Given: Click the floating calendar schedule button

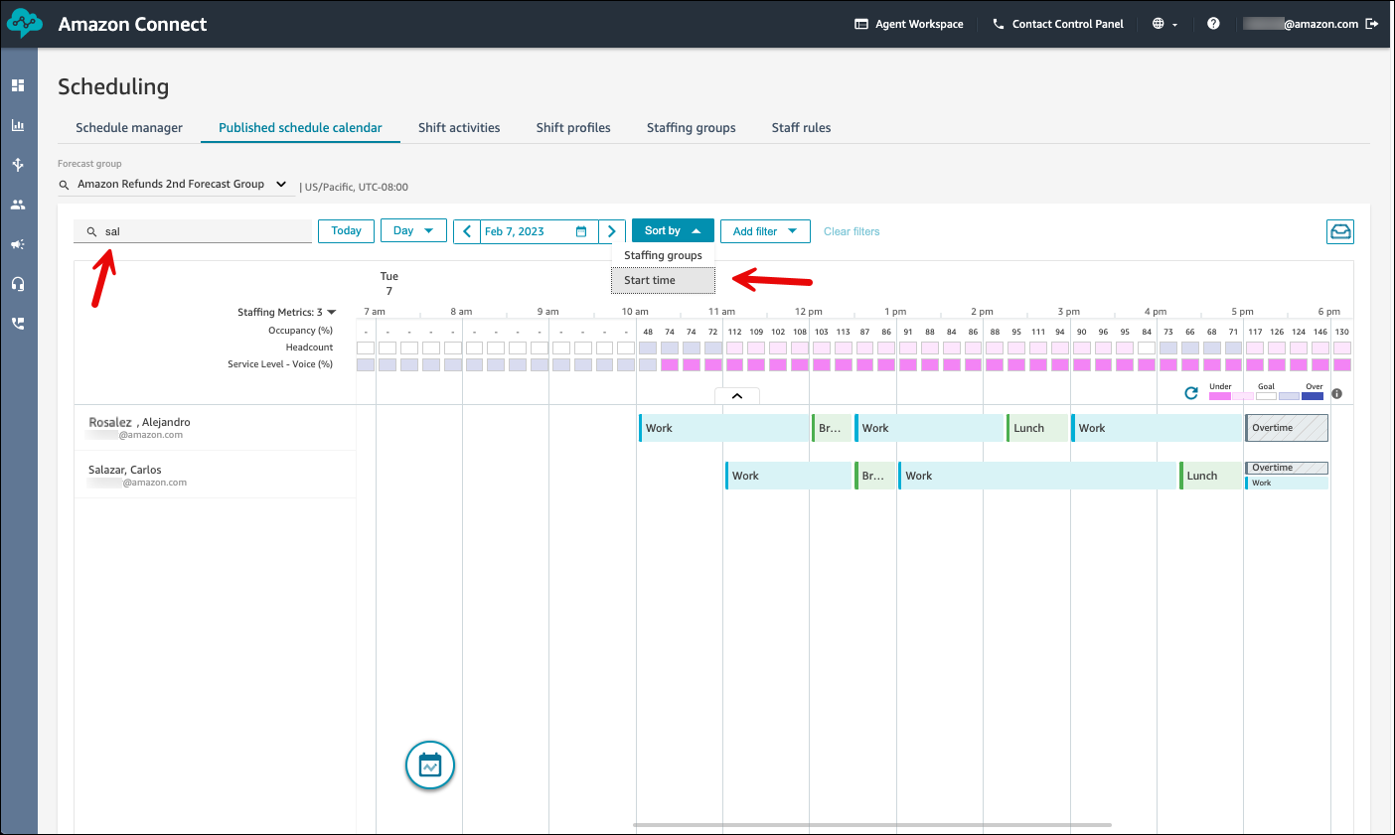Looking at the screenshot, I should pos(430,765).
